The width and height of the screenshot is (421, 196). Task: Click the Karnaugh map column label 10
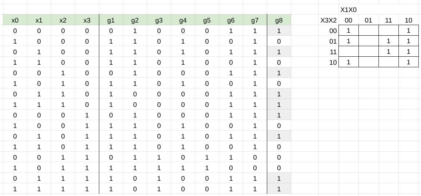click(408, 20)
